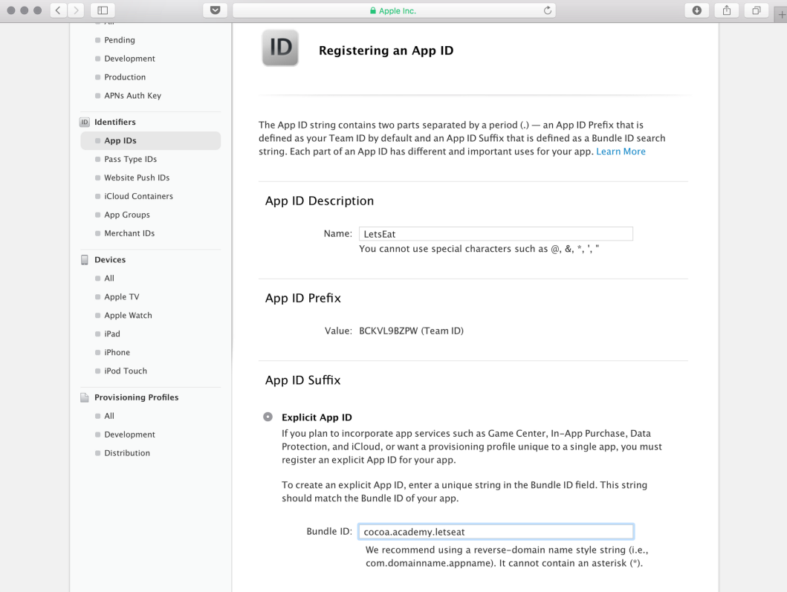Image resolution: width=787 pixels, height=592 pixels.
Task: Click the App ID Prefix heading
Action: pyautogui.click(x=302, y=298)
